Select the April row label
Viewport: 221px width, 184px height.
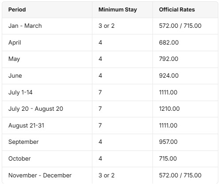point(15,43)
